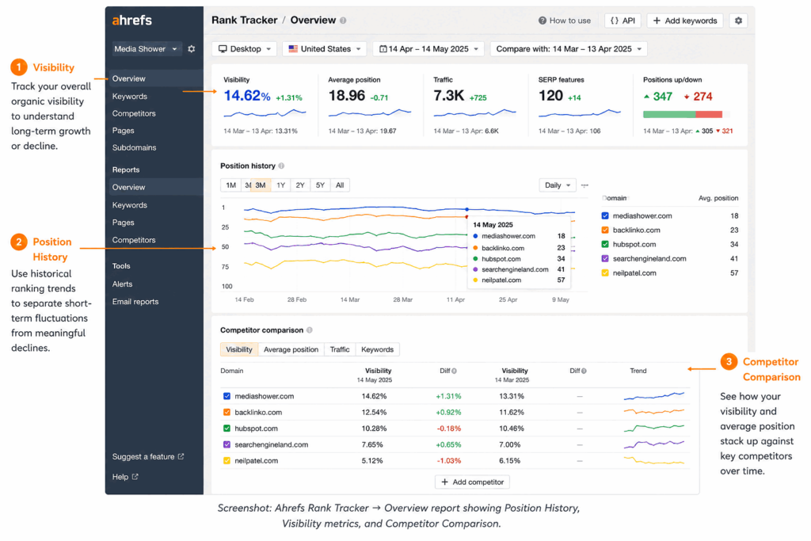Toggle hubspot.com checkbox in comparison table
The width and height of the screenshot is (811, 541).
pyautogui.click(x=227, y=429)
